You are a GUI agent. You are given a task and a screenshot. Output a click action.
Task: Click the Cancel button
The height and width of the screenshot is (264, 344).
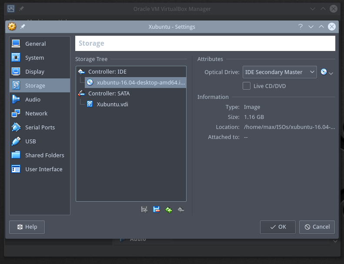(x=317, y=227)
